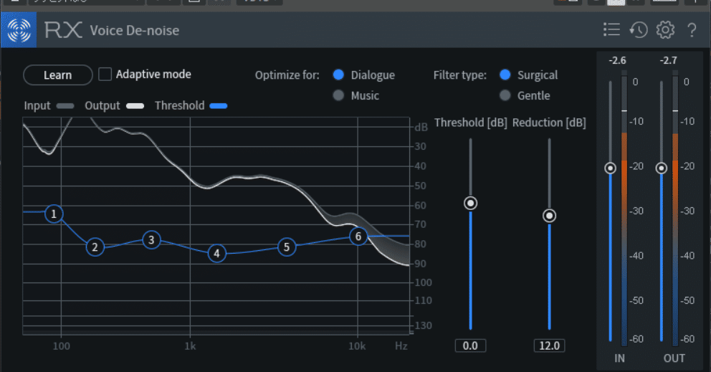Select Music optimization radio button
Image resolution: width=711 pixels, height=372 pixels.
click(338, 95)
